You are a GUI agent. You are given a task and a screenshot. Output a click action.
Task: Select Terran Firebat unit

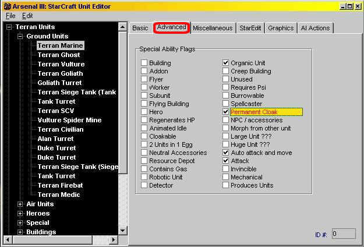pyautogui.click(x=60, y=185)
